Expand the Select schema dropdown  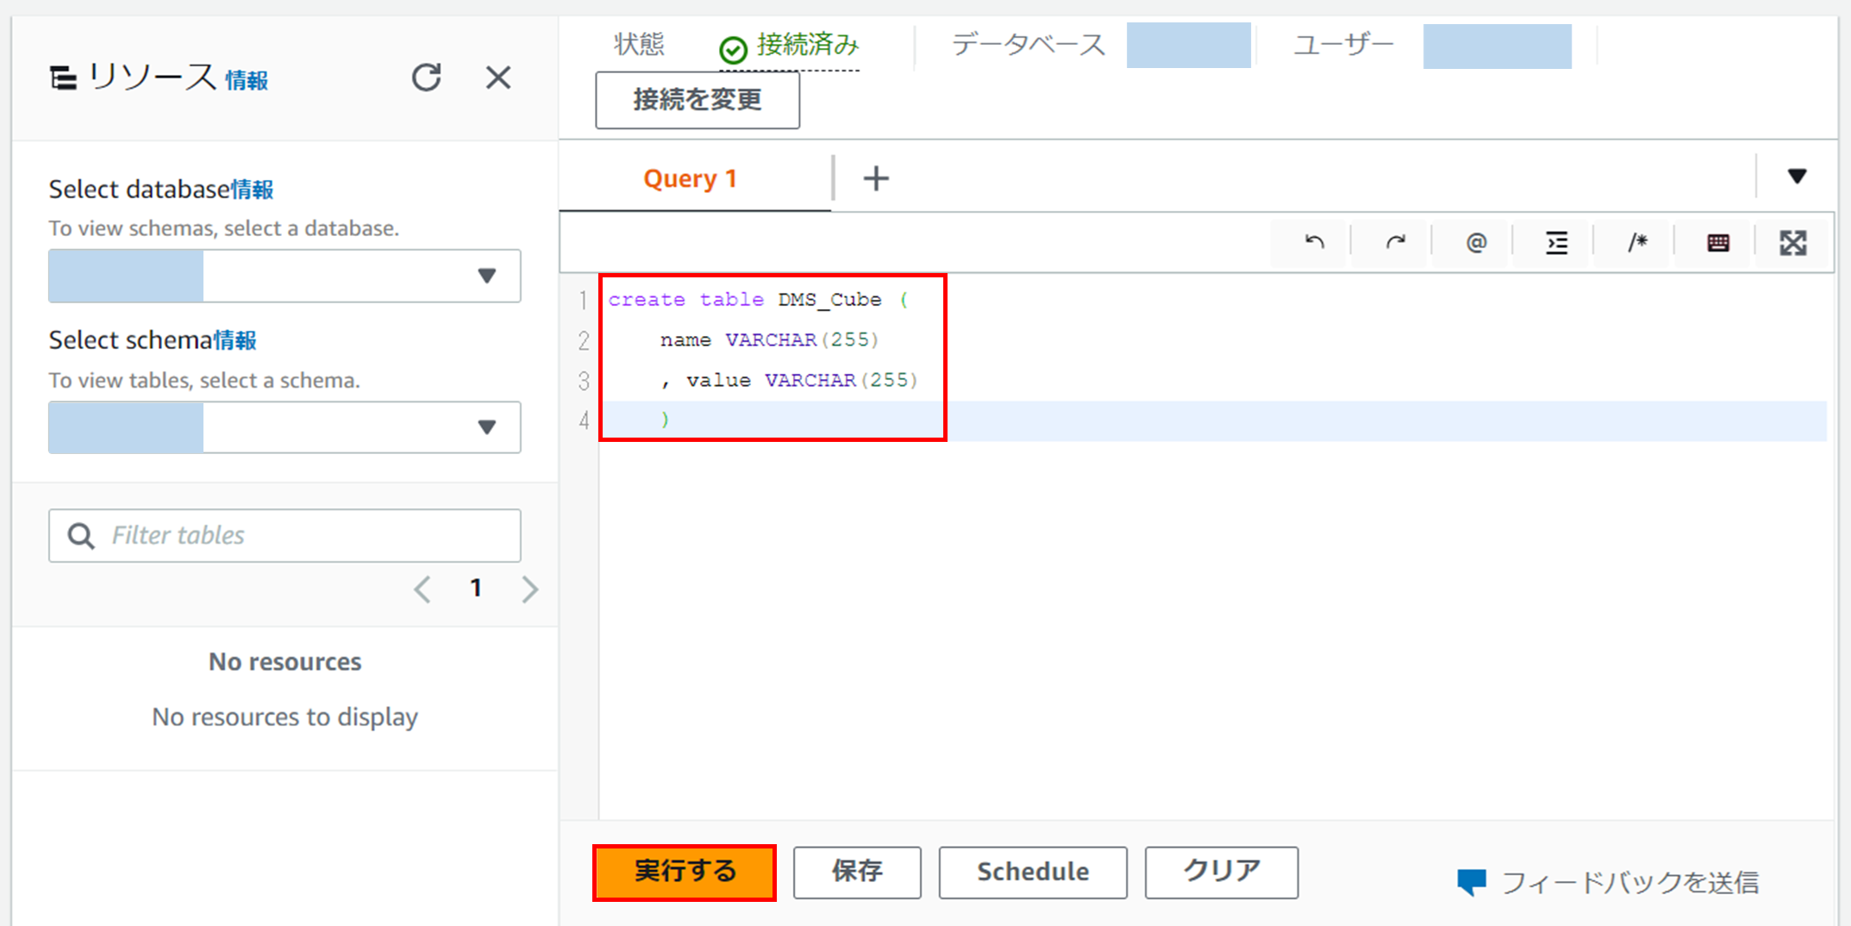click(x=285, y=427)
